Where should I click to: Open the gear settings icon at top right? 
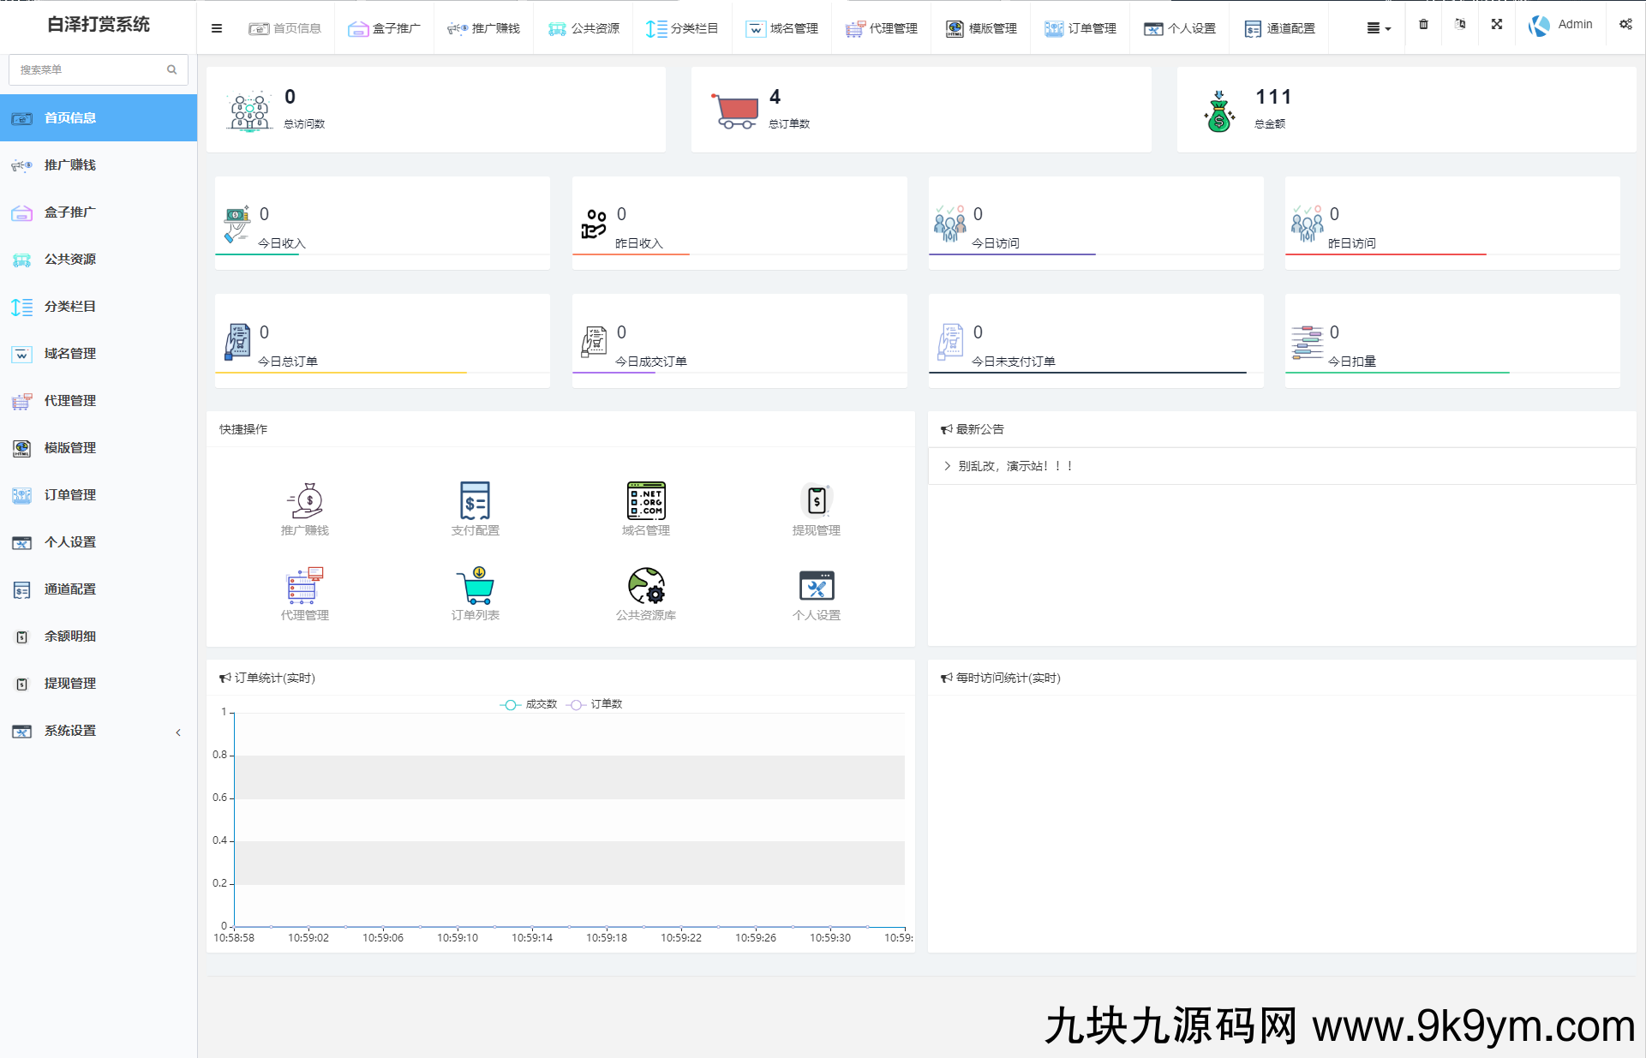point(1625,25)
